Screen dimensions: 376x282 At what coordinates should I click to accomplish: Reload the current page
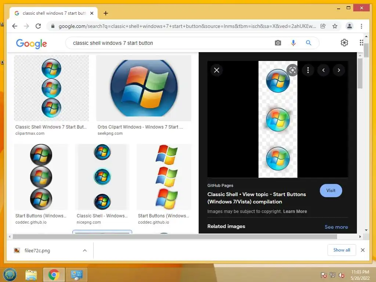tap(38, 26)
